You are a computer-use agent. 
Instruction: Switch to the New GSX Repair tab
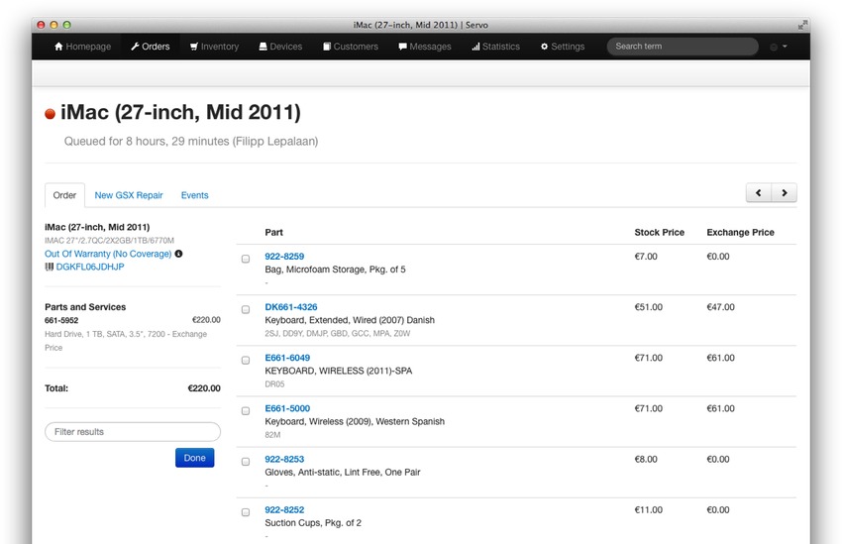coord(129,195)
